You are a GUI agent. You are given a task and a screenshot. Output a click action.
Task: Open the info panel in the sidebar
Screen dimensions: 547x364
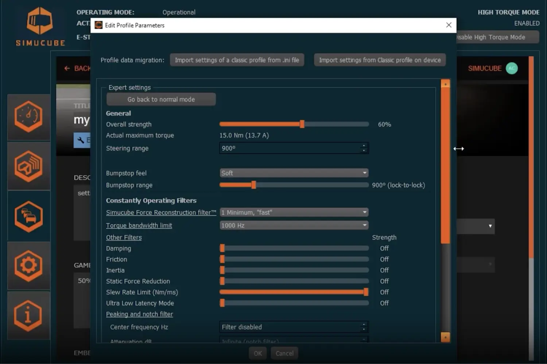[x=28, y=315]
